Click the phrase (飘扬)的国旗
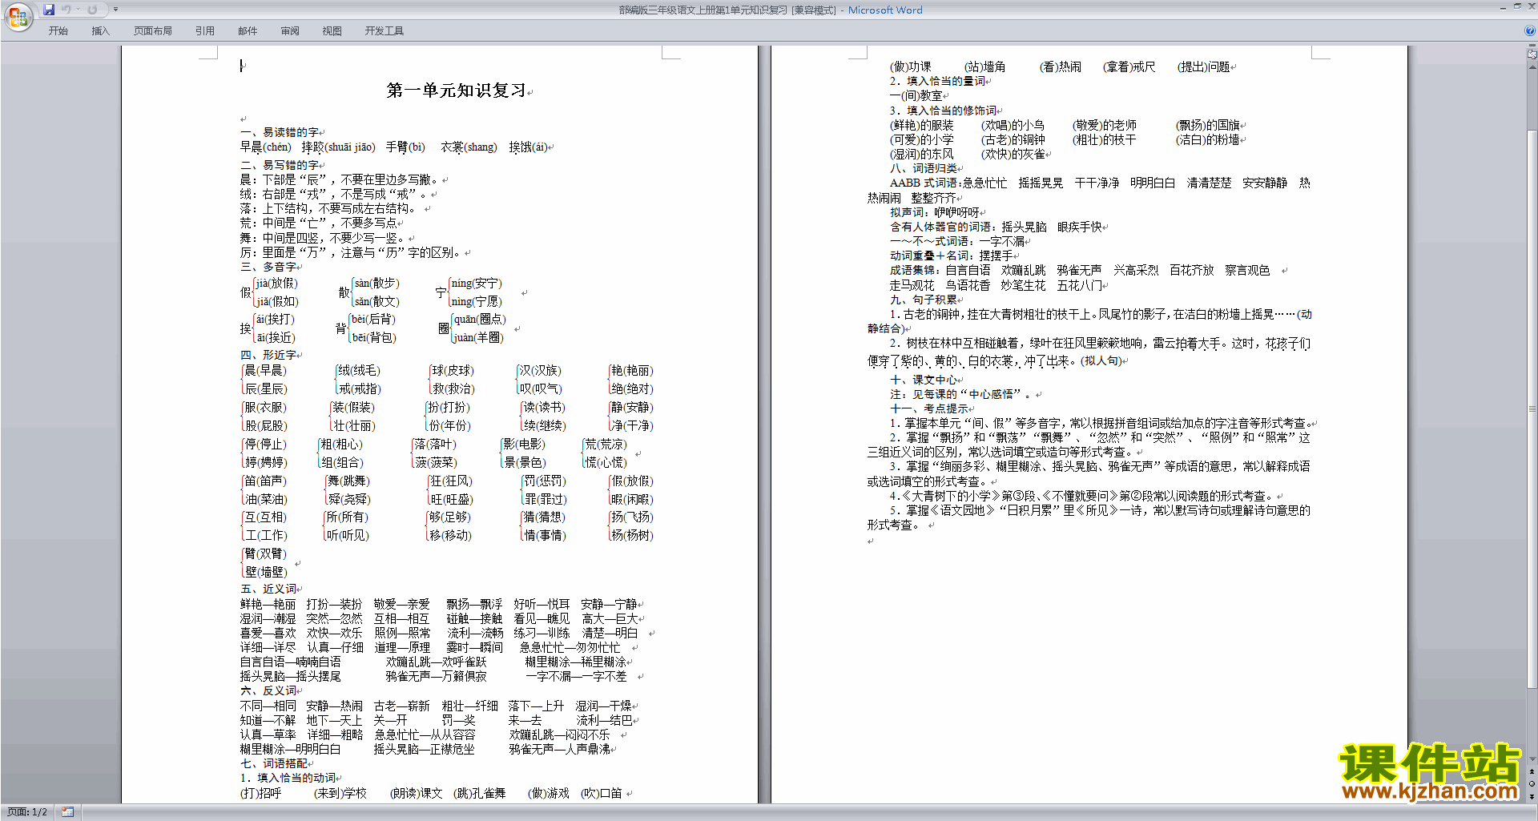This screenshot has width=1538, height=821. (x=1207, y=125)
